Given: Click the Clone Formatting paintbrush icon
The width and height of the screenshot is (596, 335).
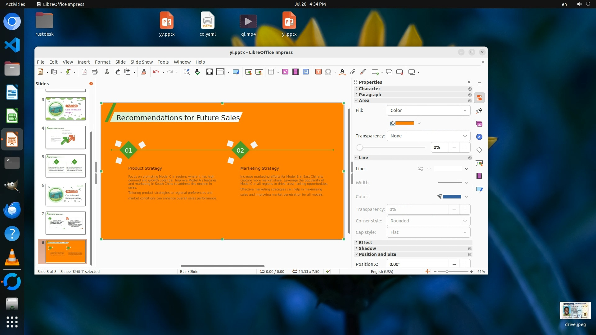Looking at the screenshot, I should tap(143, 72).
